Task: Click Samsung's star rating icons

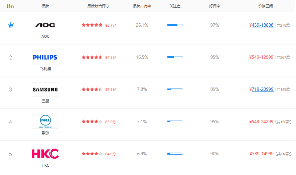Action: tap(92, 90)
